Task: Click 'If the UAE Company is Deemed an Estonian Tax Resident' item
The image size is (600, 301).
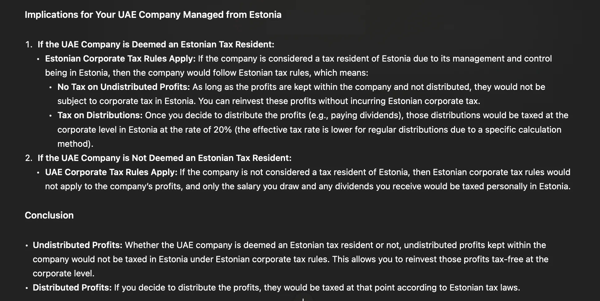Action: click(x=156, y=44)
